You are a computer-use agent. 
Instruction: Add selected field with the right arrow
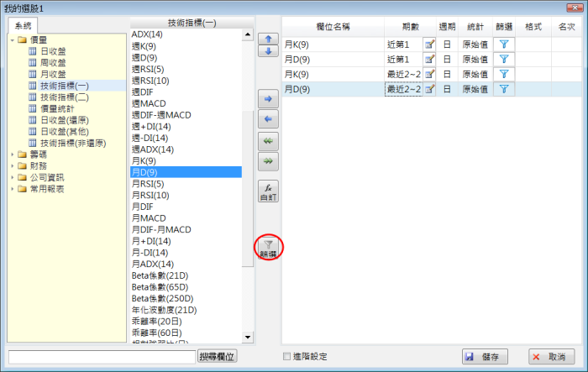(x=268, y=99)
